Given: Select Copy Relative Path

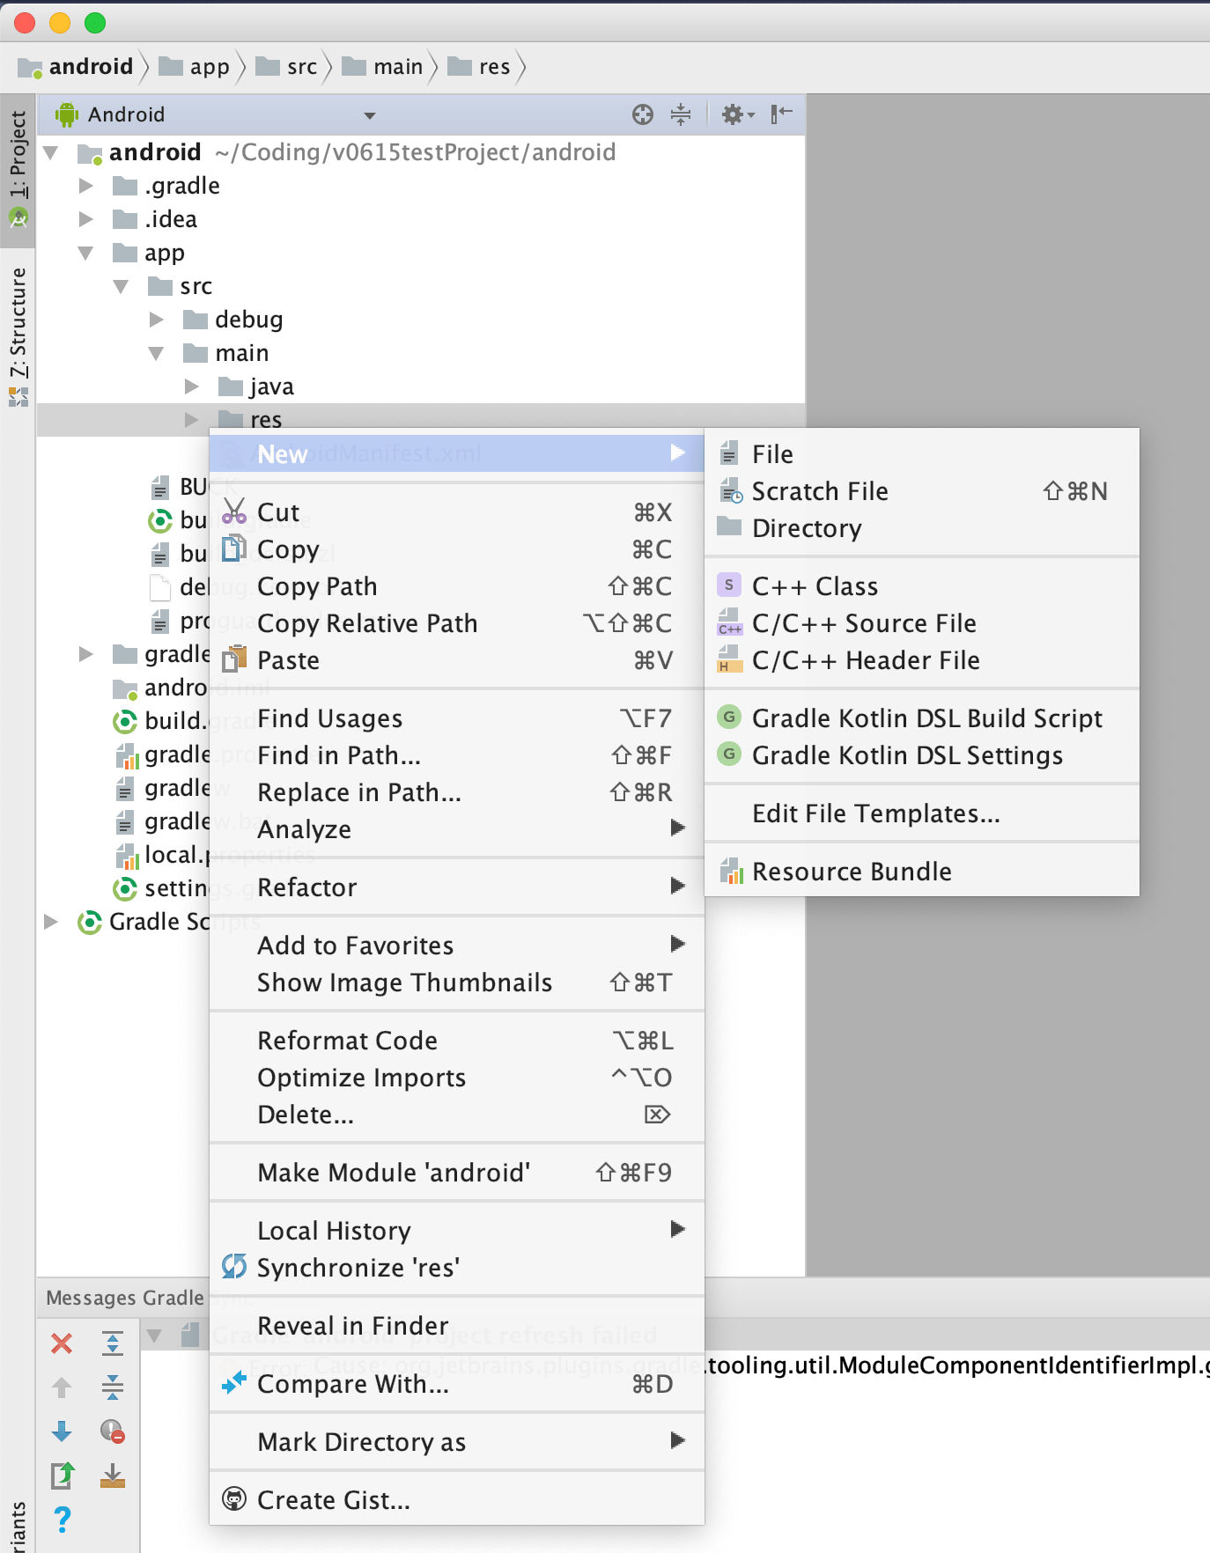Looking at the screenshot, I should (457, 623).
